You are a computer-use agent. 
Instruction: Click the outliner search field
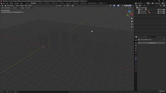149,6
